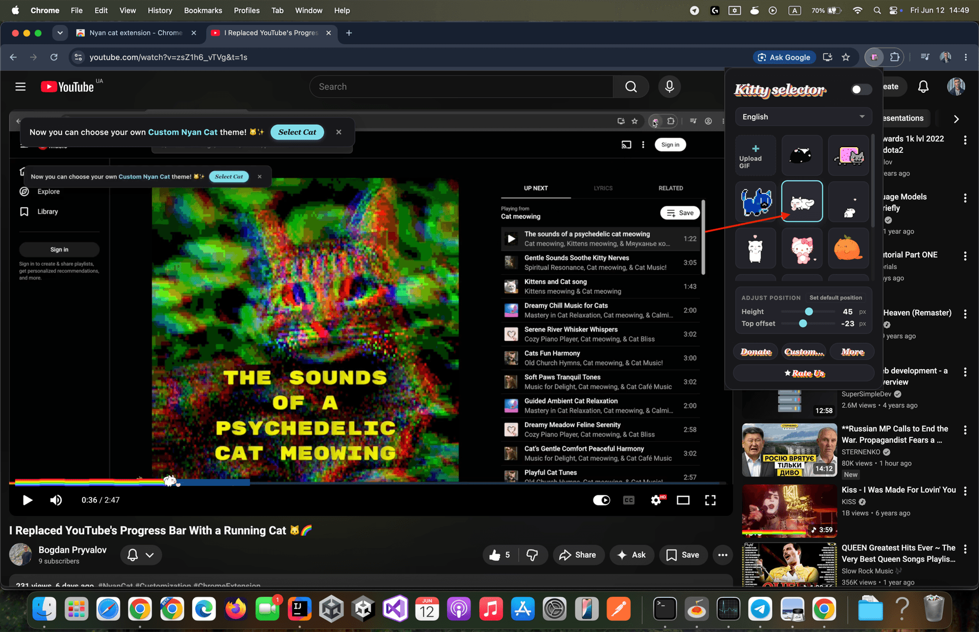Screen dimensions: 979x632
Task: Save the video to a playlist
Action: click(x=683, y=555)
